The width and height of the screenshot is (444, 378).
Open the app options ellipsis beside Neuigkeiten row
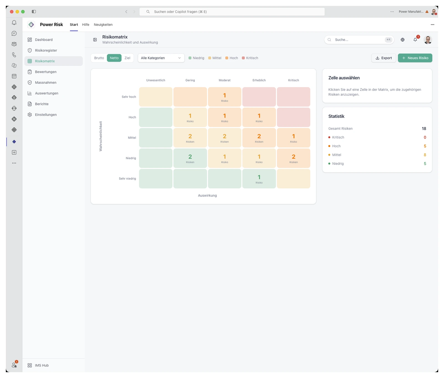click(x=432, y=25)
